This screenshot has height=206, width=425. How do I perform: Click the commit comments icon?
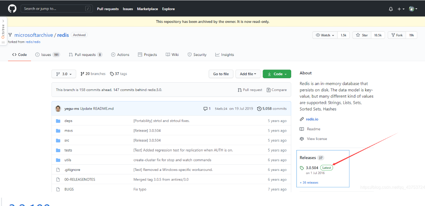[207, 109]
